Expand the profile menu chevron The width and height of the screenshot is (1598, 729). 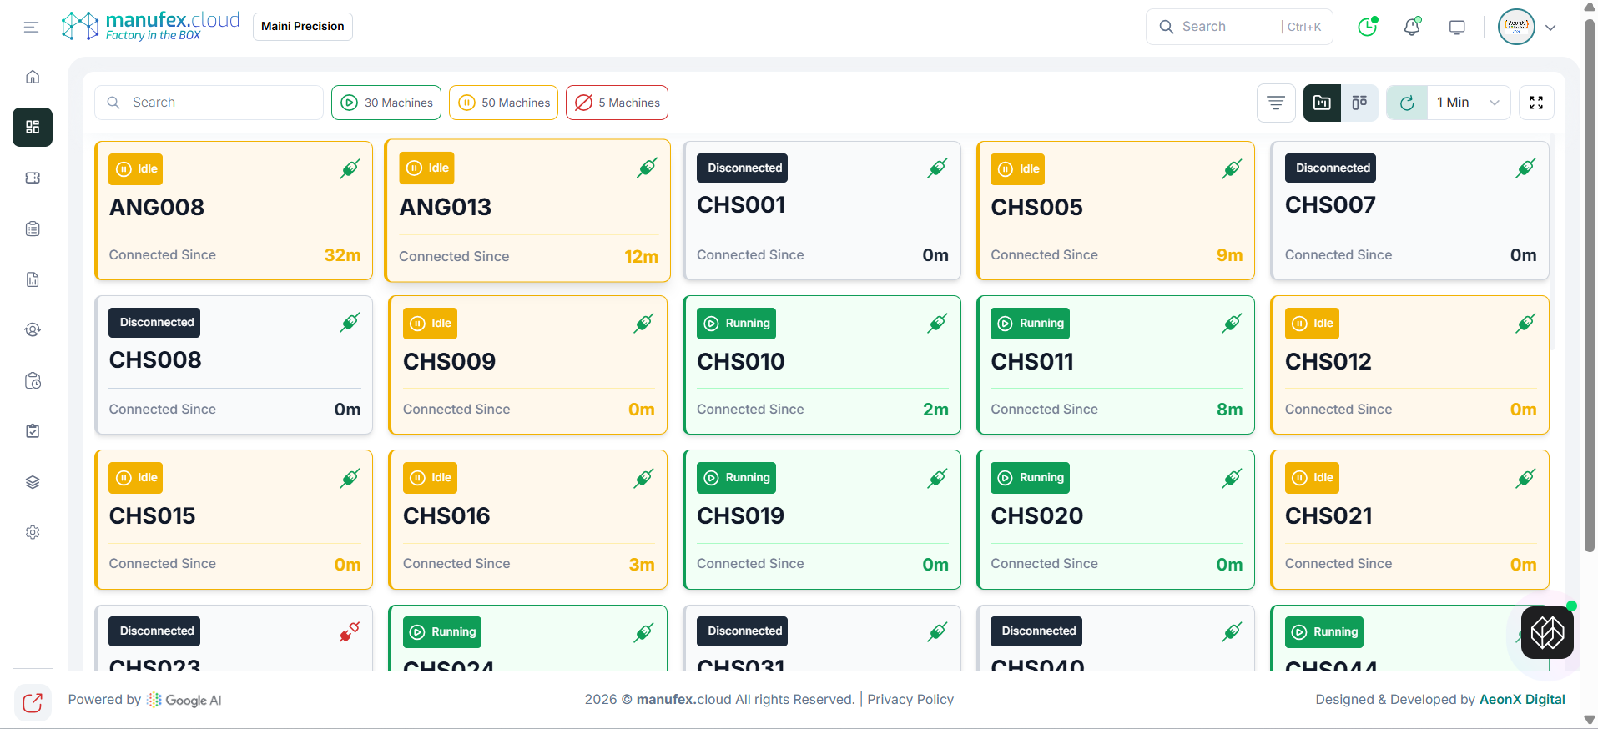[1550, 28]
